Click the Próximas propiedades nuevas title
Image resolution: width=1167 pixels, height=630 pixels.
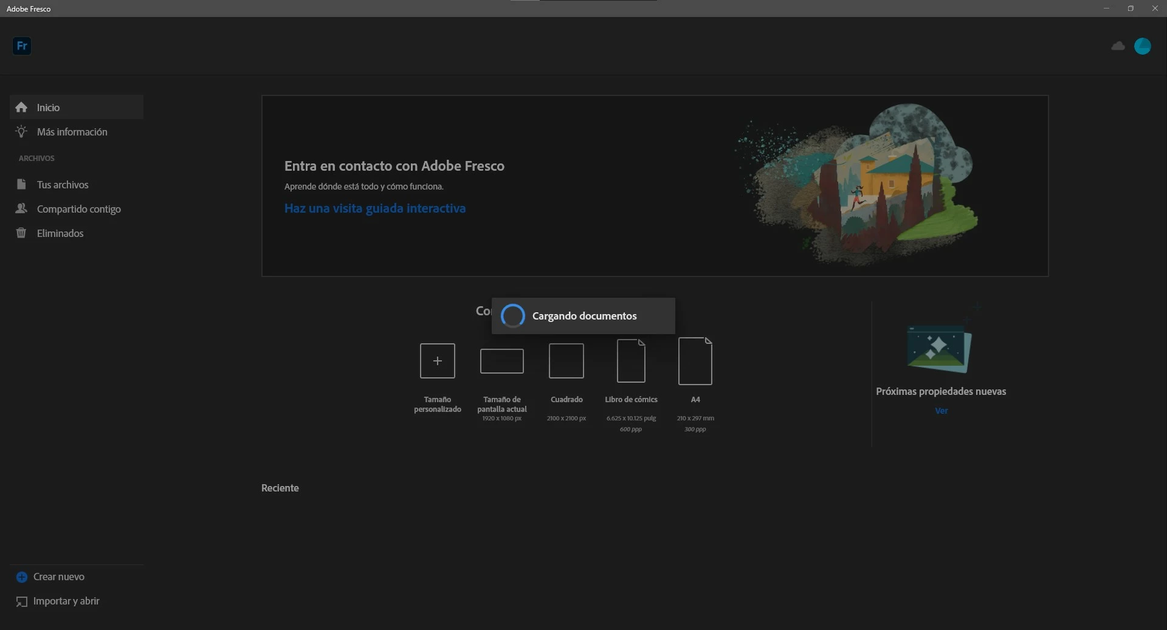[x=941, y=391]
